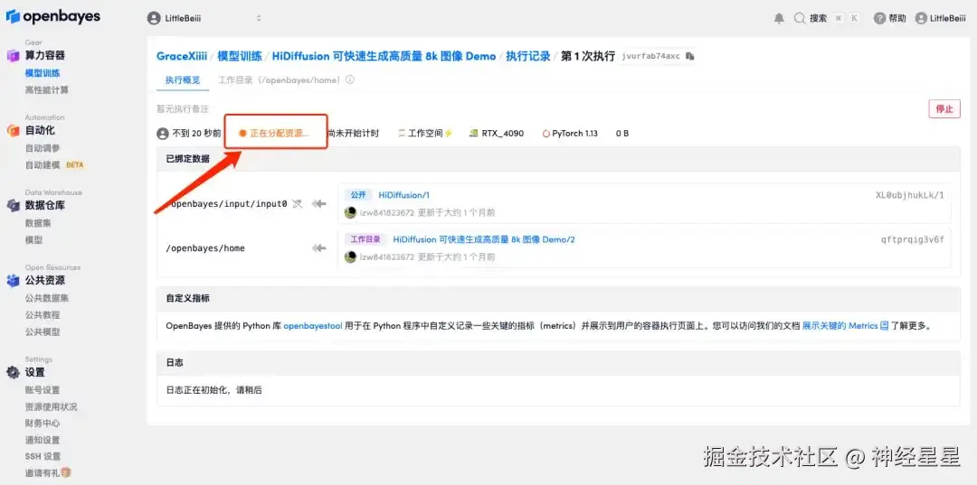Image resolution: width=977 pixels, height=485 pixels.
Task: Click the info icon beside 工作目录 tab
Action: pos(350,80)
